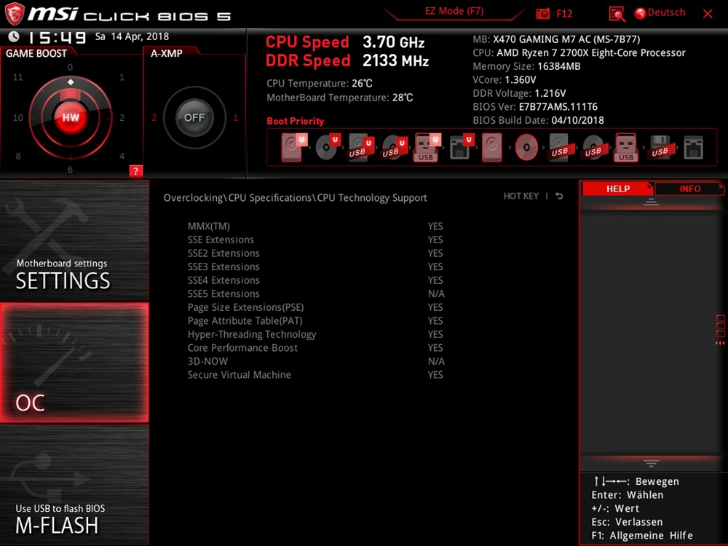Open the SETTINGS motherboard section

click(74, 240)
